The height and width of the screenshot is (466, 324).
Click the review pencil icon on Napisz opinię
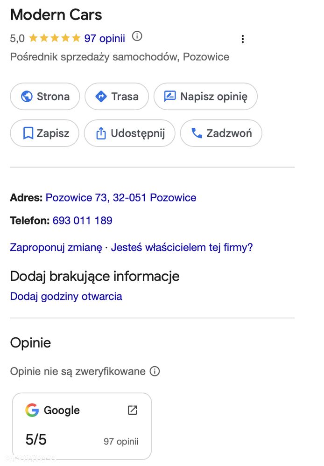[x=170, y=97]
